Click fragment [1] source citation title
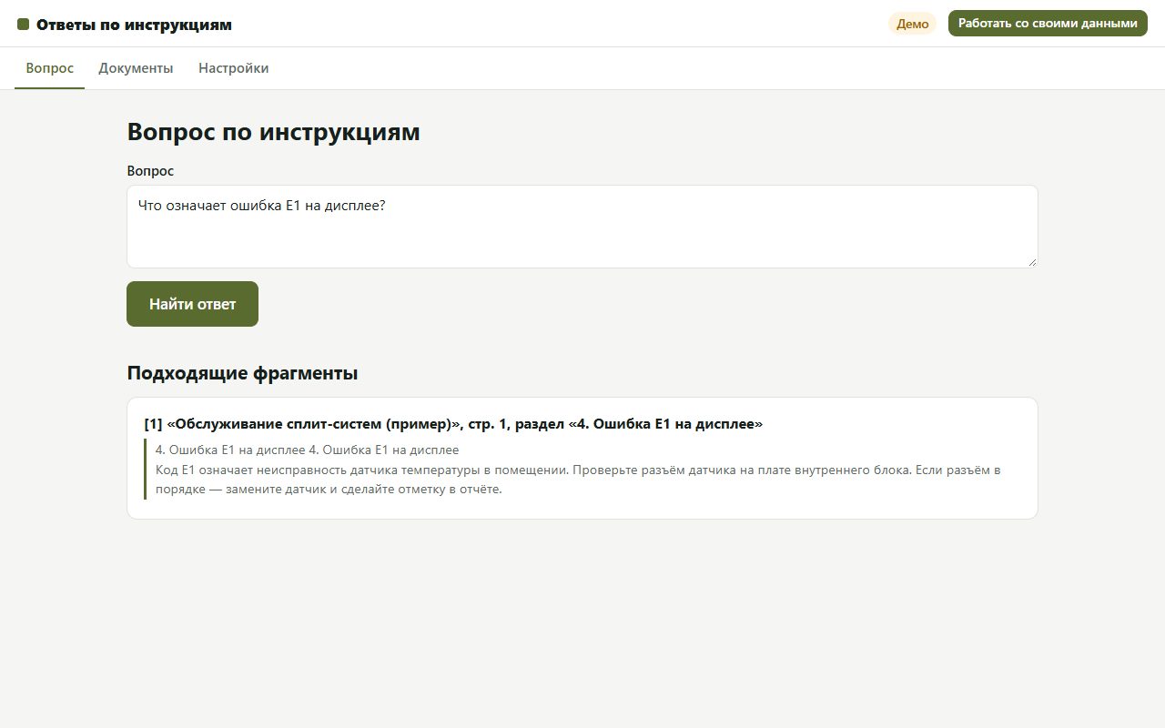 coord(453,424)
